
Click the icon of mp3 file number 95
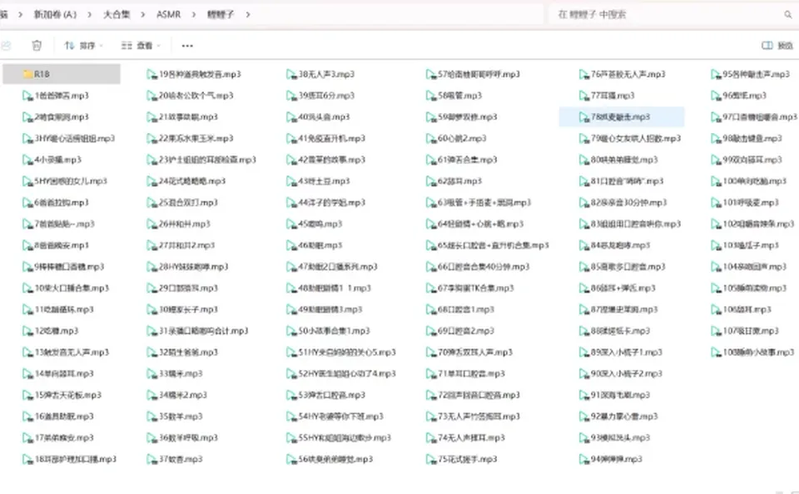[x=716, y=74]
